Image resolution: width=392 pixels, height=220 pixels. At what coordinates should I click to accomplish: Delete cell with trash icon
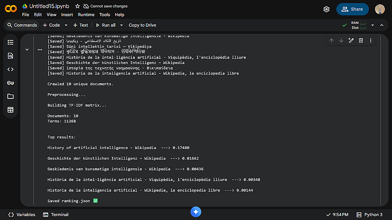[x=361, y=40]
